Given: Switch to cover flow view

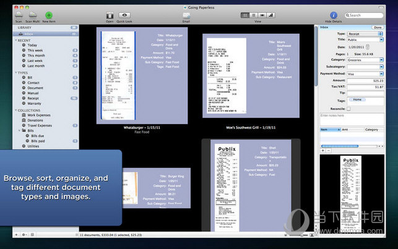Looking at the screenshot, I should coord(262,15).
